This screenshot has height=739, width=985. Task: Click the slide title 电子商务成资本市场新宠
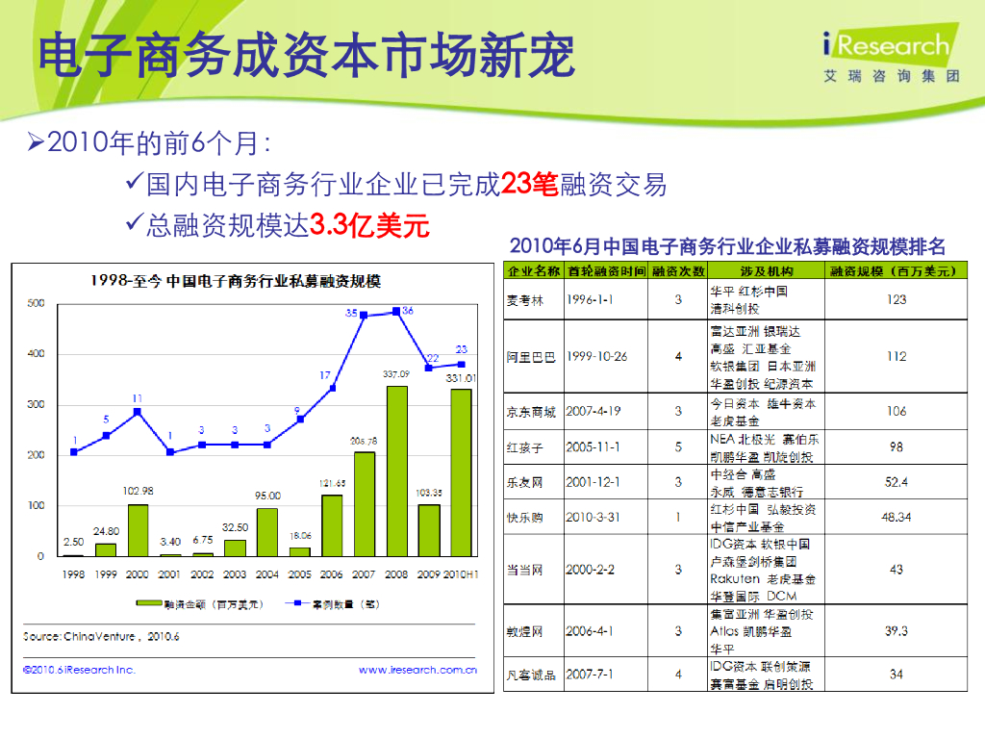(307, 55)
